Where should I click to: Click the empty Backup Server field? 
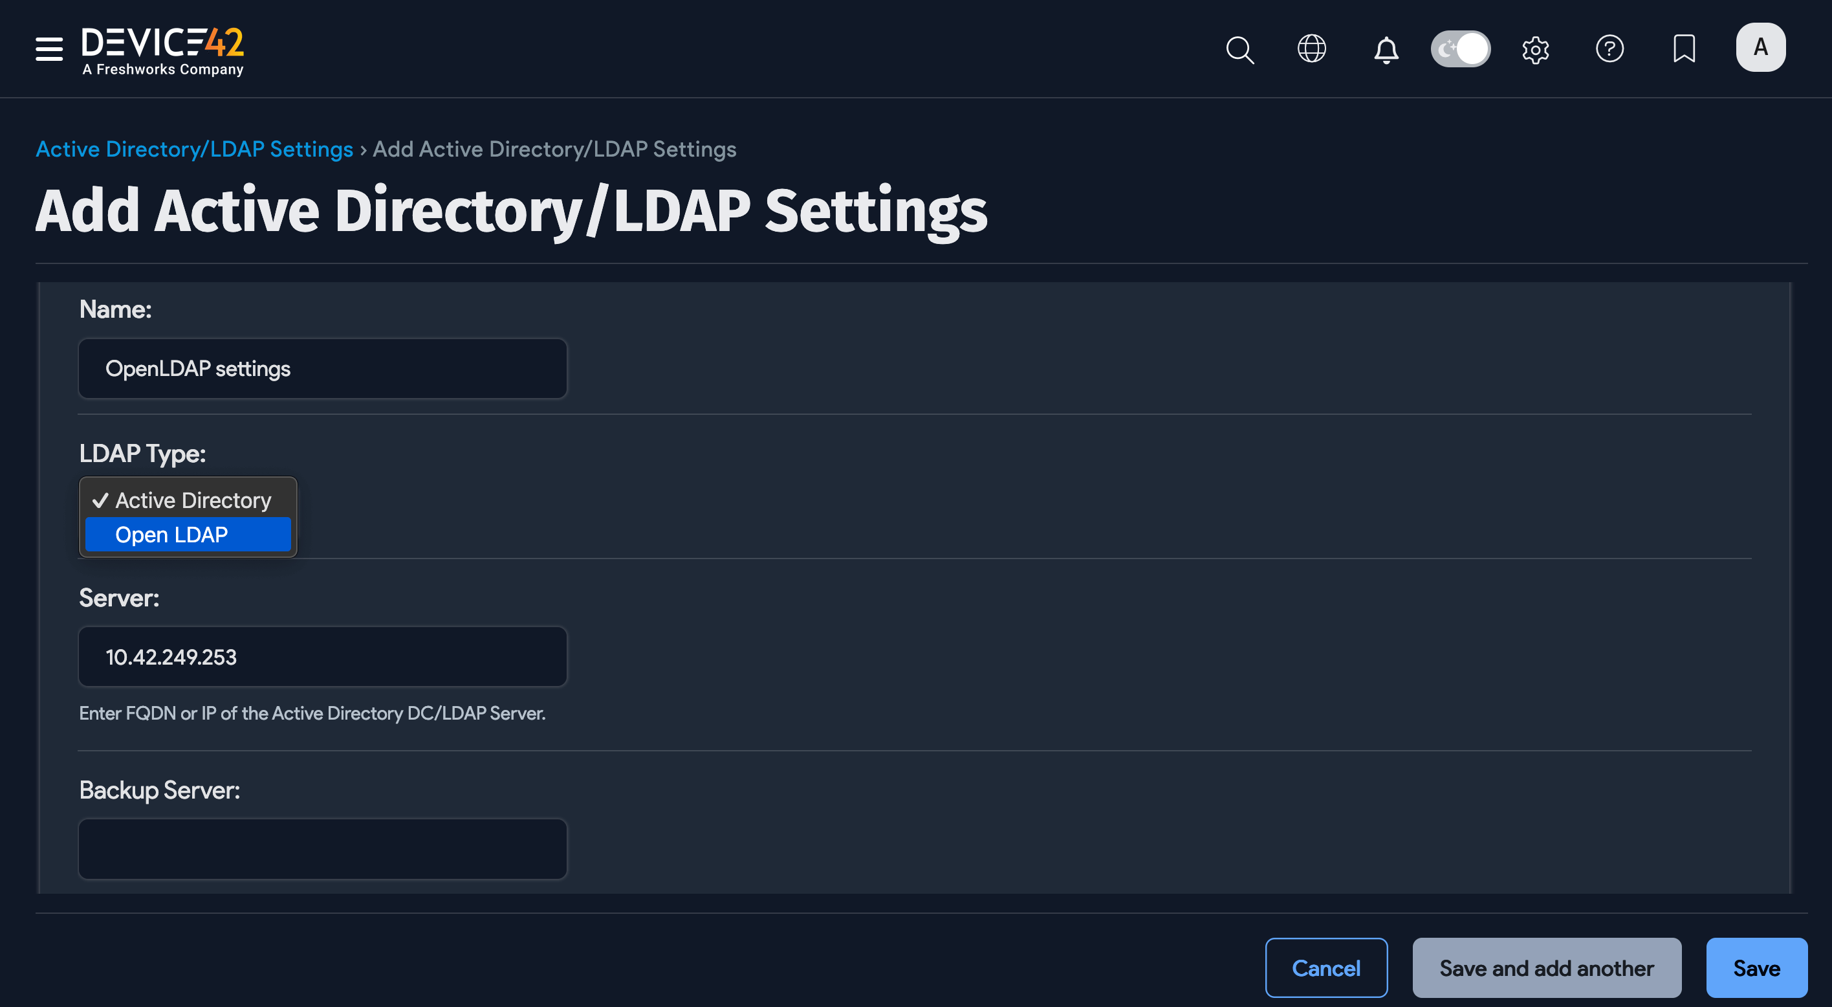[x=322, y=848]
